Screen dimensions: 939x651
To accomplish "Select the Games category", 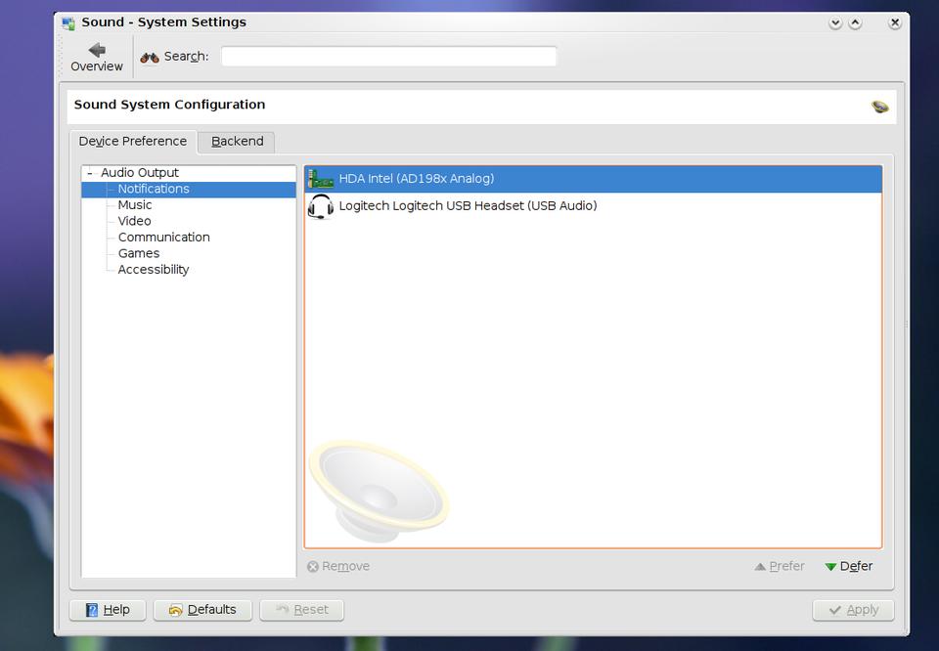I will (x=139, y=253).
